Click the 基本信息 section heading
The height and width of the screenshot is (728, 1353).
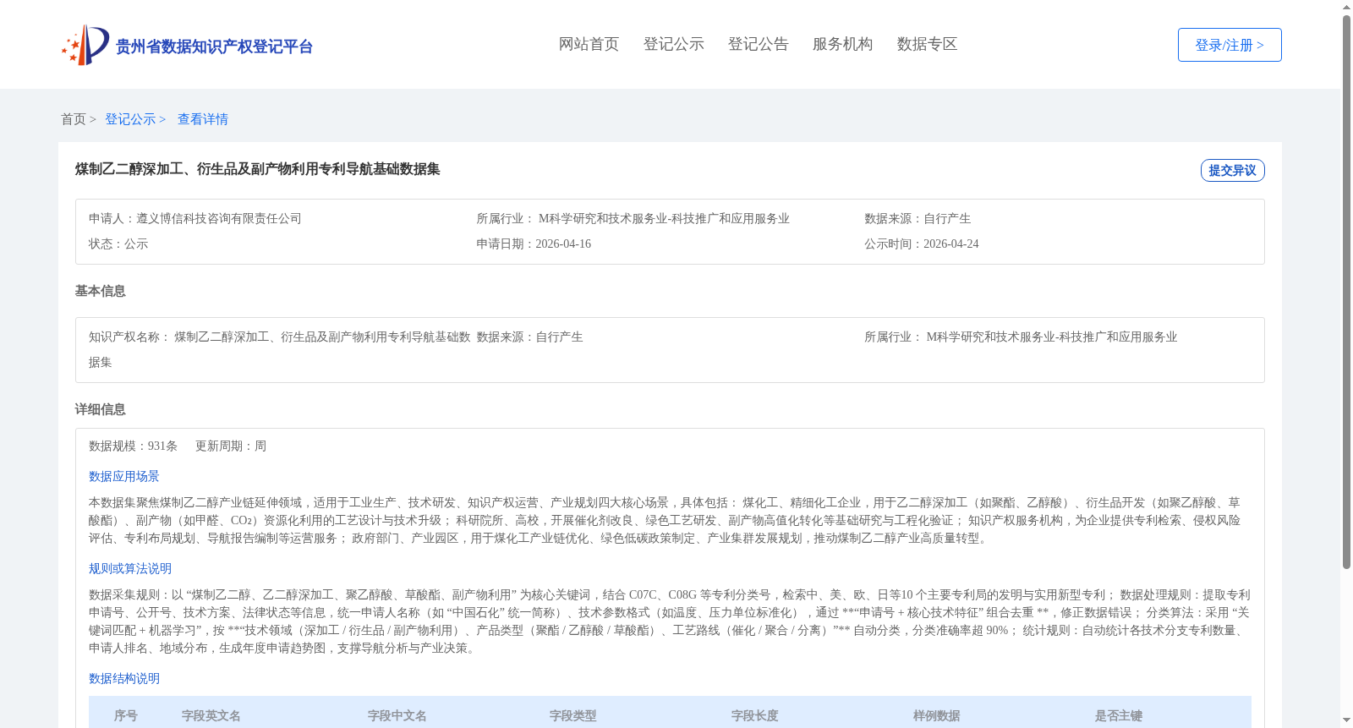point(101,291)
